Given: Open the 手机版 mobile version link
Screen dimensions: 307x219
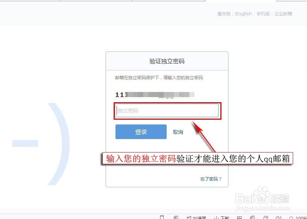Looking at the screenshot, I should tap(263, 14).
